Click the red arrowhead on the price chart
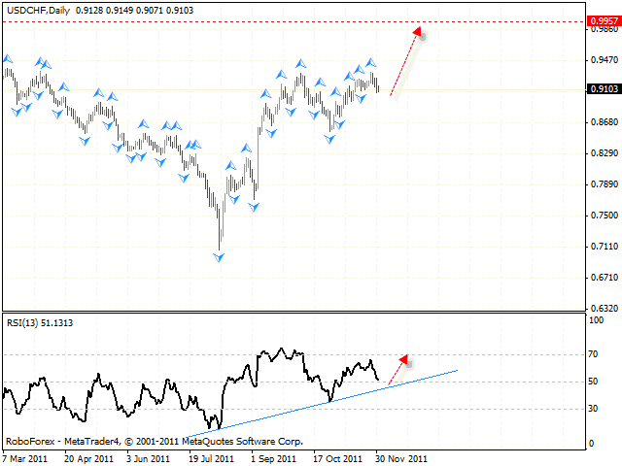The image size is (622, 466). click(417, 32)
